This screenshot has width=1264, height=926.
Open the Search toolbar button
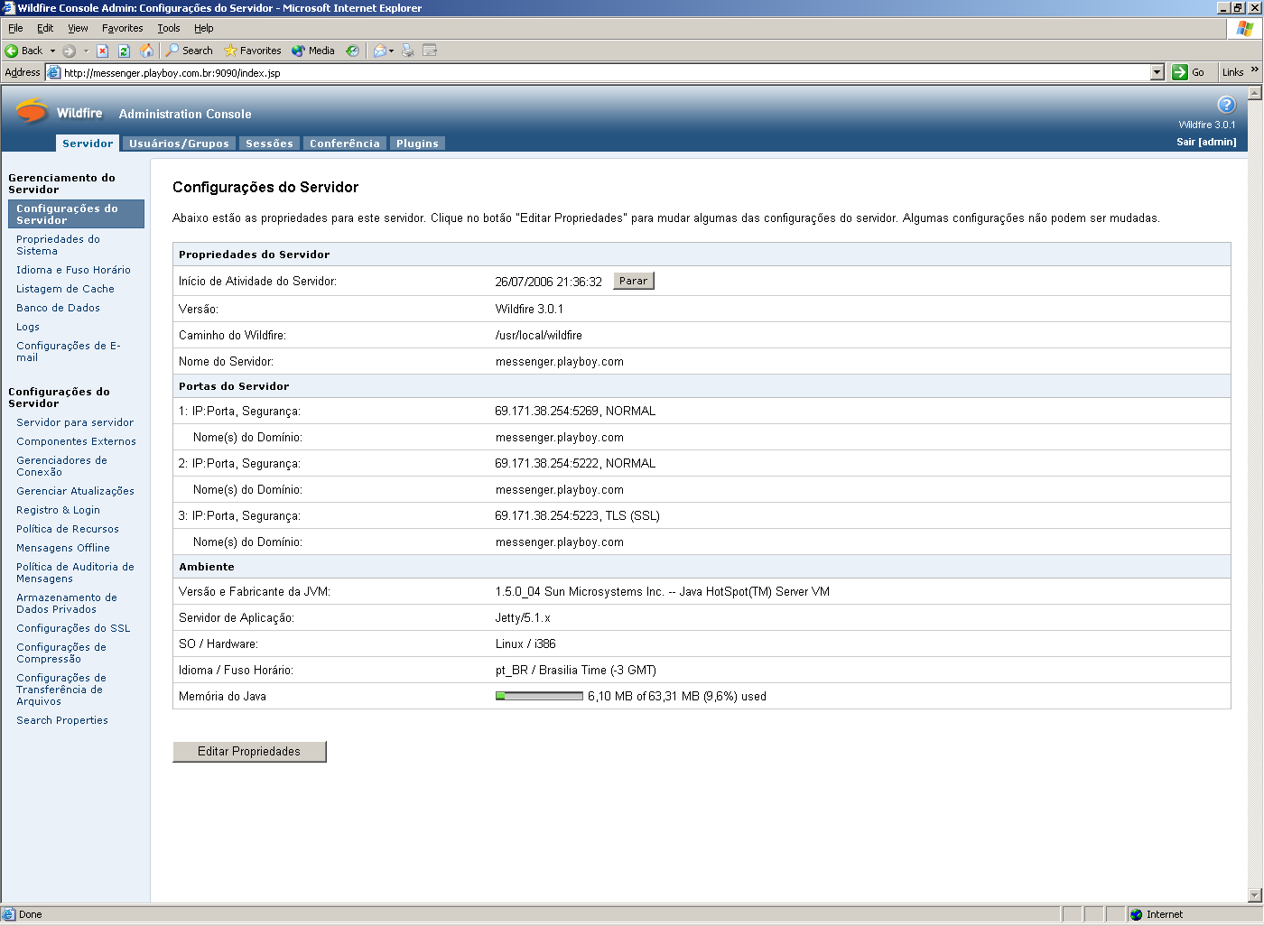pos(189,51)
